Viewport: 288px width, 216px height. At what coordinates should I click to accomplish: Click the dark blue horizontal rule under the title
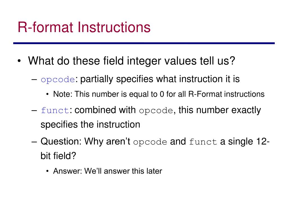click(x=144, y=43)
